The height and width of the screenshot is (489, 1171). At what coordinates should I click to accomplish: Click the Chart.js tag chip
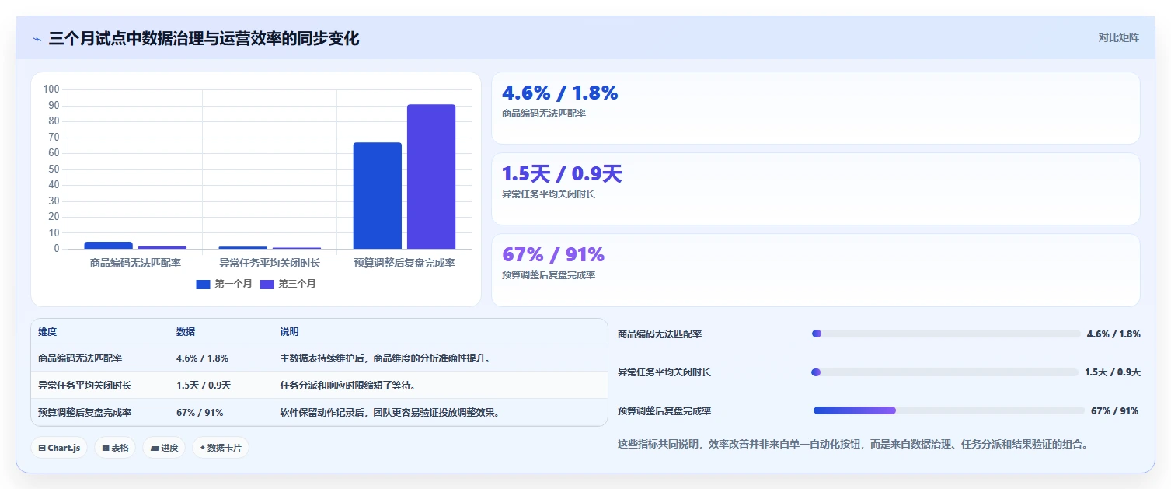pyautogui.click(x=60, y=448)
